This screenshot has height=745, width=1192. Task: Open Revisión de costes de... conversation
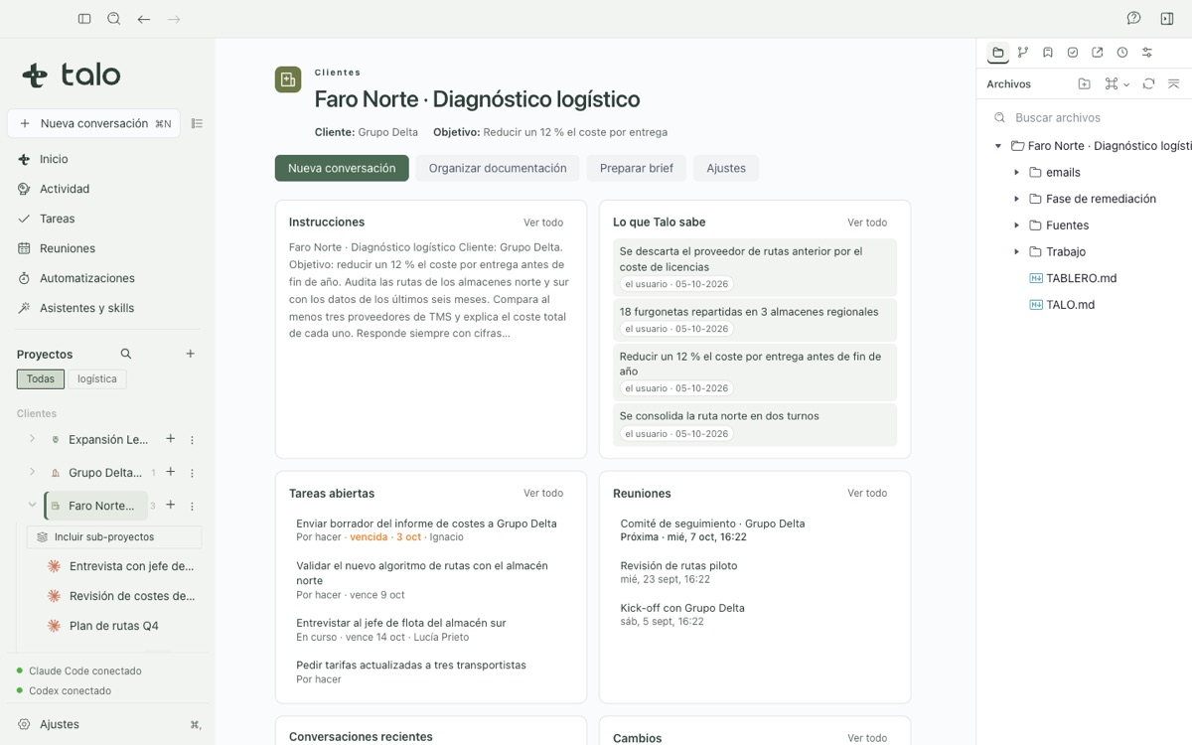coord(131,596)
